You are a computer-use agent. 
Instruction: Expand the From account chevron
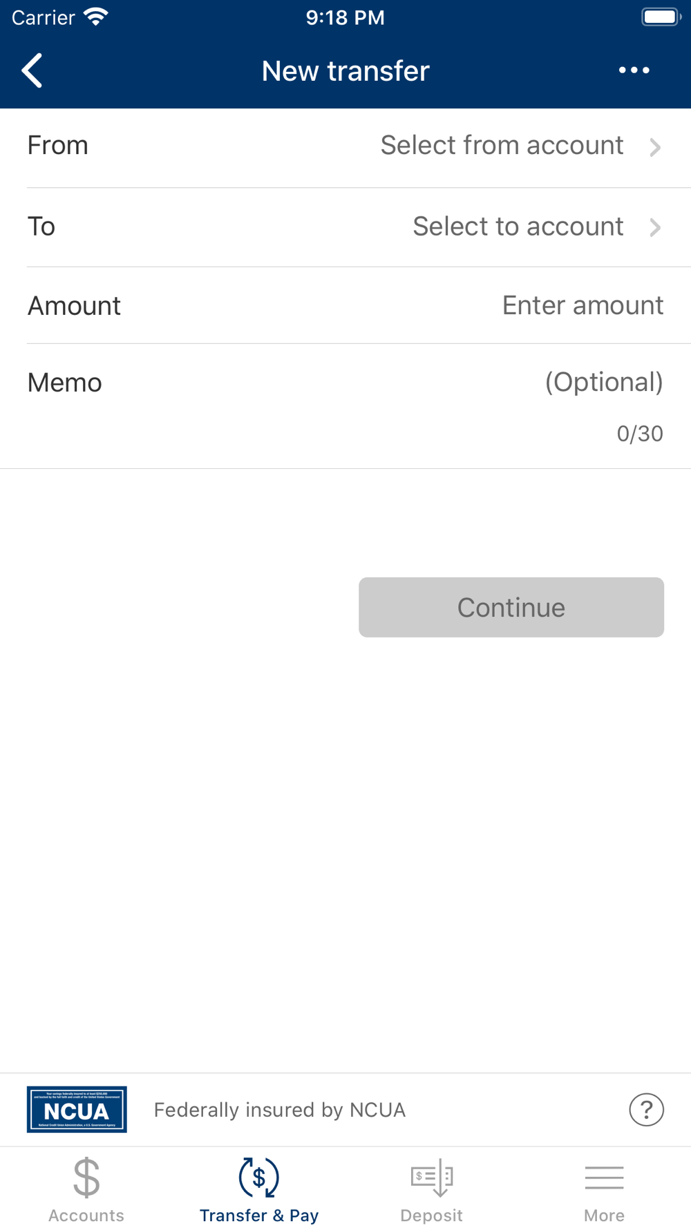click(x=655, y=147)
